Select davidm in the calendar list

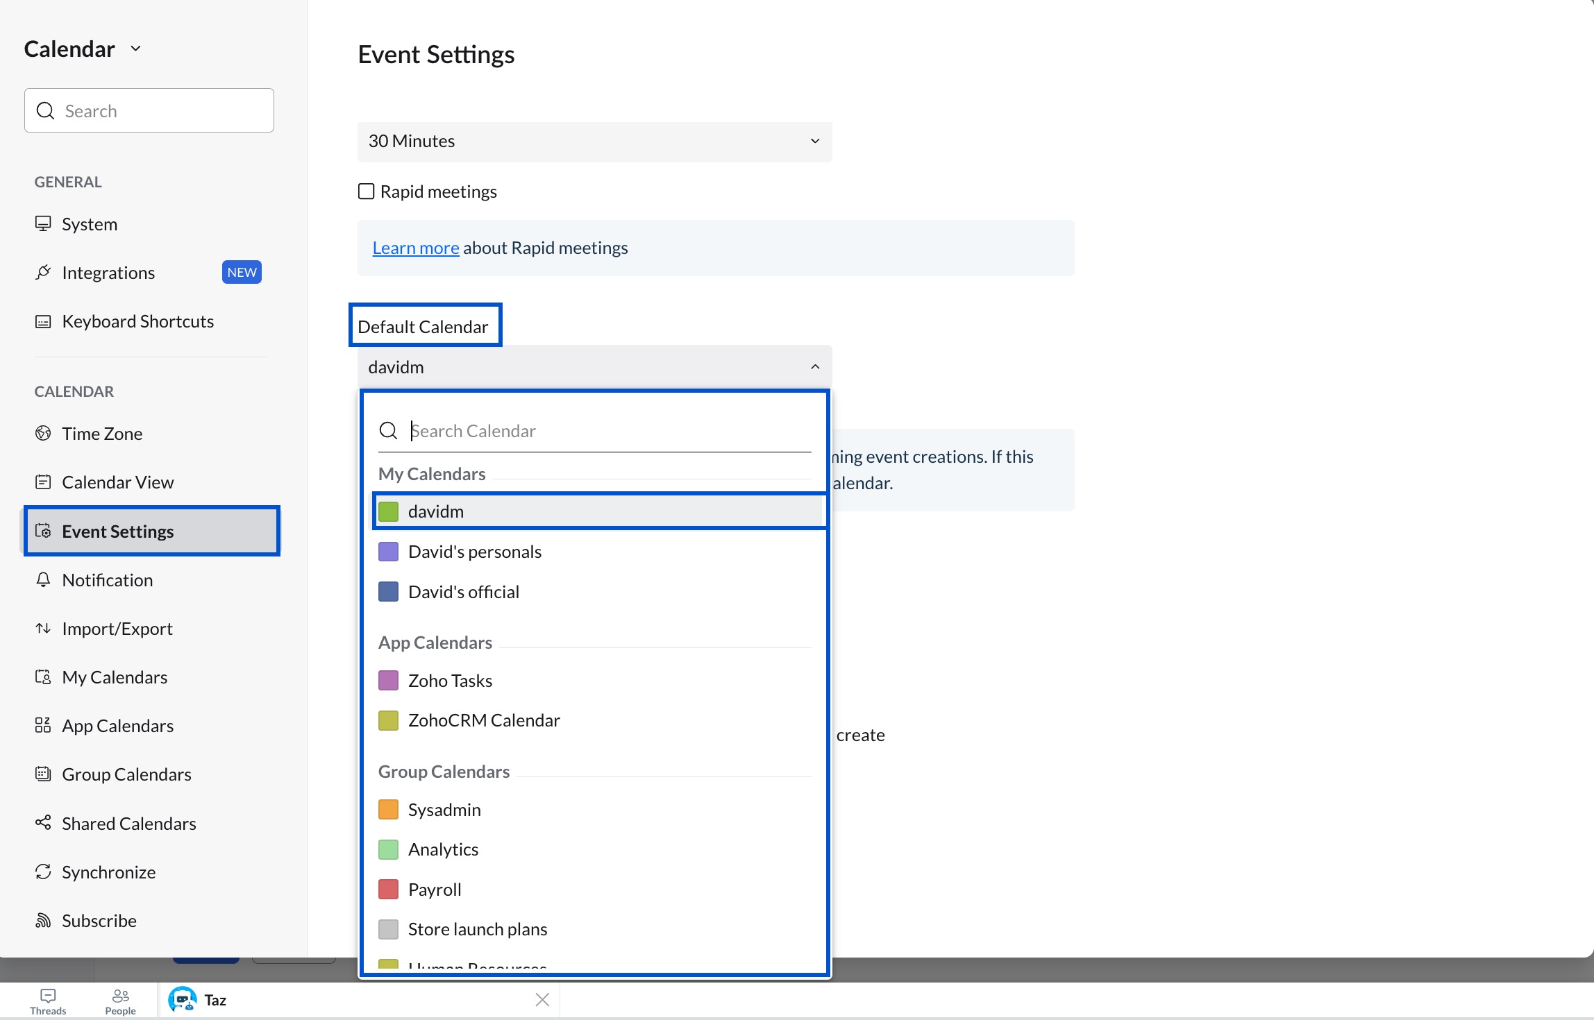598,511
